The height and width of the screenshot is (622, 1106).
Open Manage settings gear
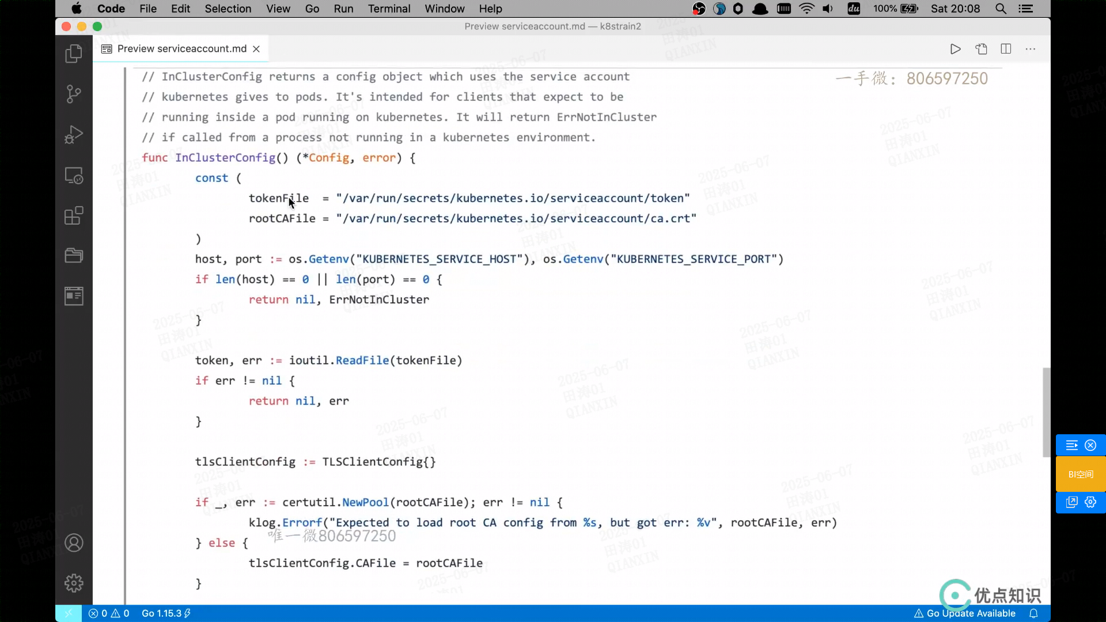(74, 583)
